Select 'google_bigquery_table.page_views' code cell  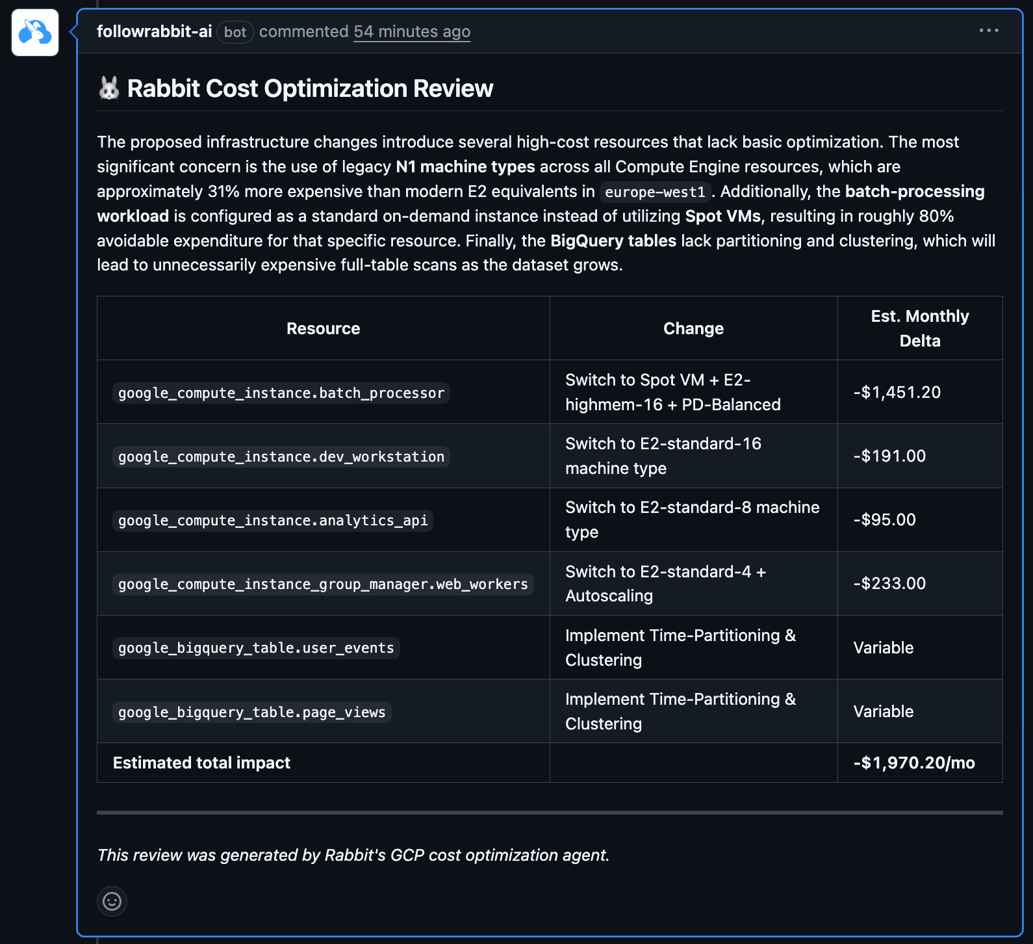pyautogui.click(x=252, y=712)
